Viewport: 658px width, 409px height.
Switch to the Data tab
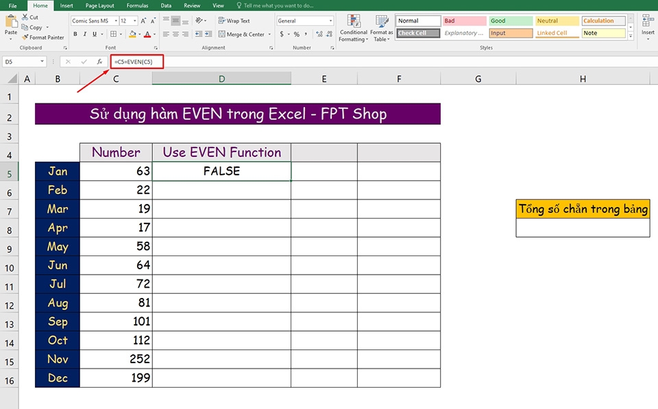coord(166,5)
